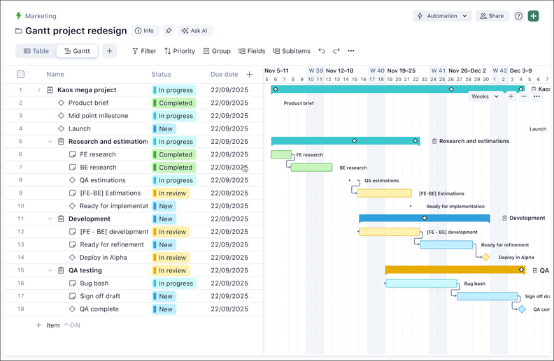554x361 pixels.
Task: Click the diamond icon of QA estimations row
Action: click(x=72, y=179)
